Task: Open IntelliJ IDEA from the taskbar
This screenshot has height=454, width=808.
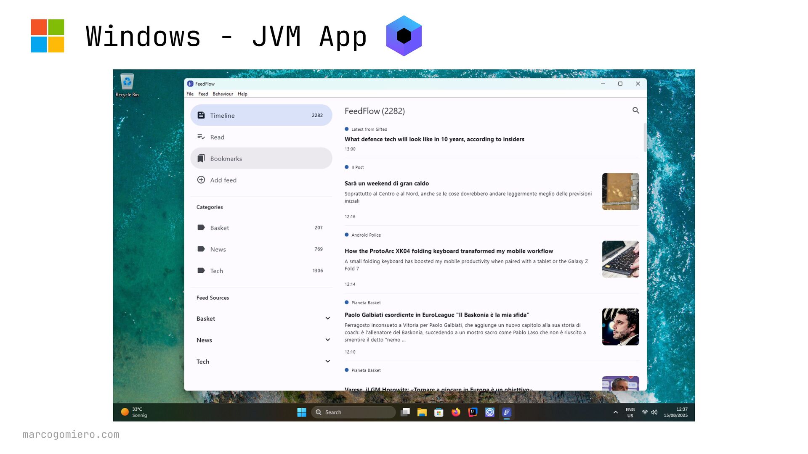Action: click(x=473, y=412)
